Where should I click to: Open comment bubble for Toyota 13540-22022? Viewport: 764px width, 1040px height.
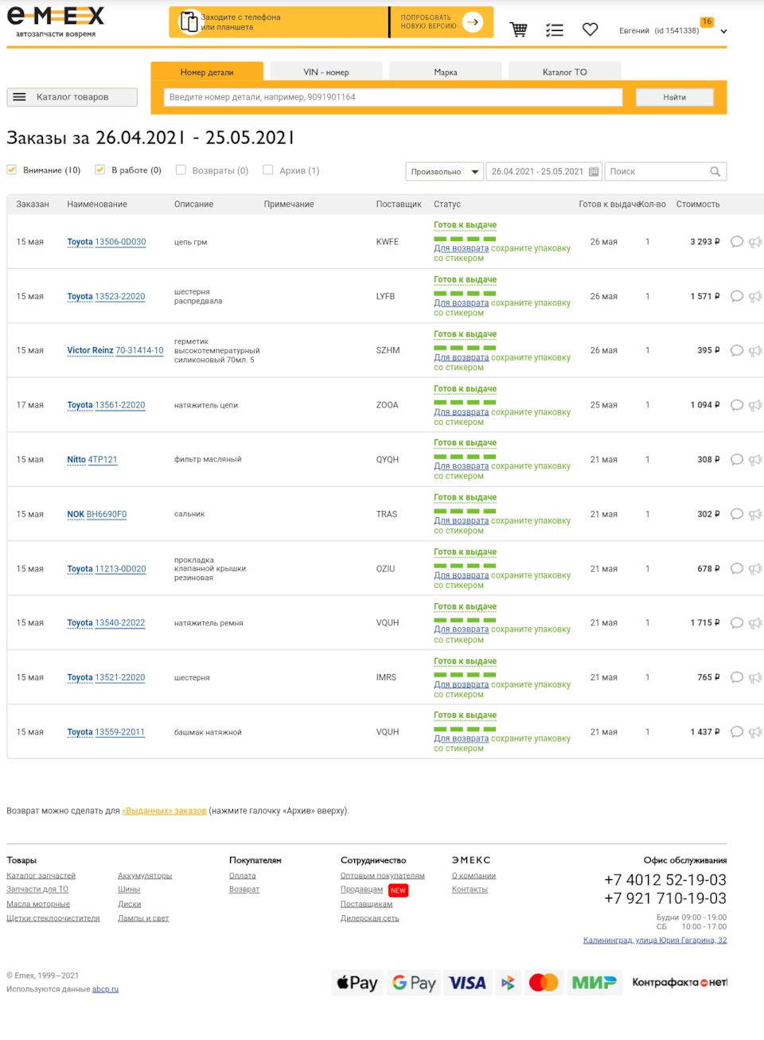tap(737, 623)
